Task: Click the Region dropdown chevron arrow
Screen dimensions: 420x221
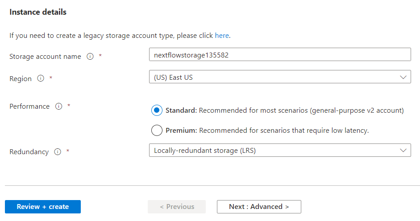Action: 403,77
